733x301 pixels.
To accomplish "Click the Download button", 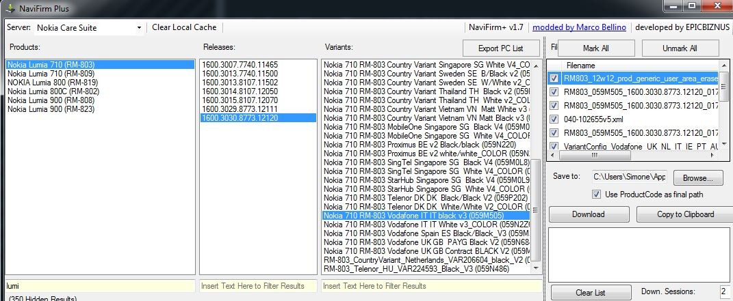I will coord(589,214).
